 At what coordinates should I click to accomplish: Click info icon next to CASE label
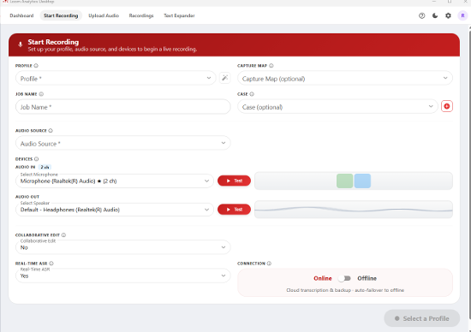click(x=252, y=94)
